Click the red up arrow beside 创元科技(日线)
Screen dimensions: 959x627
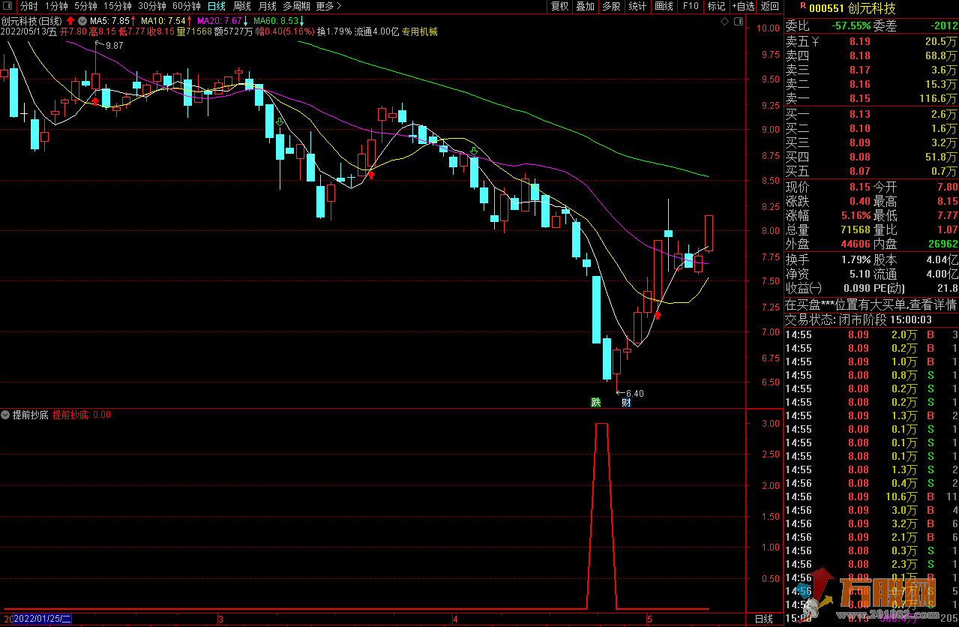click(x=70, y=20)
